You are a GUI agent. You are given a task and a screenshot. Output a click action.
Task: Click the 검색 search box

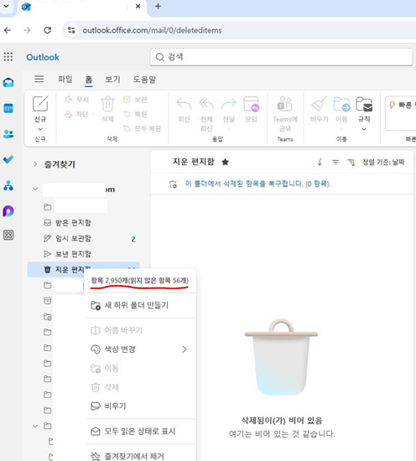point(281,57)
